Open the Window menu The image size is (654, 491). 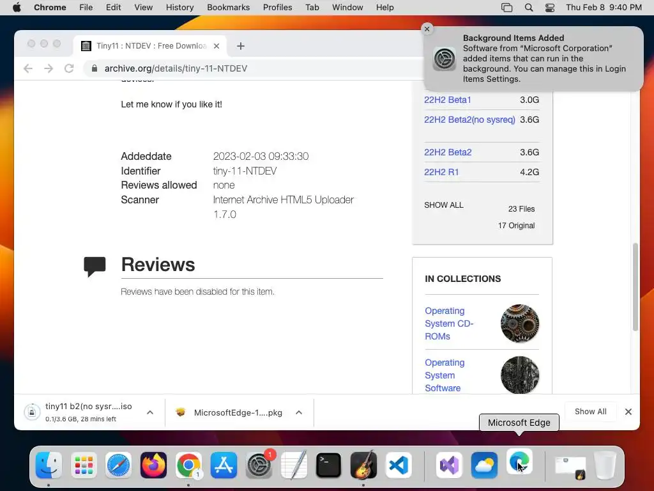(x=347, y=8)
